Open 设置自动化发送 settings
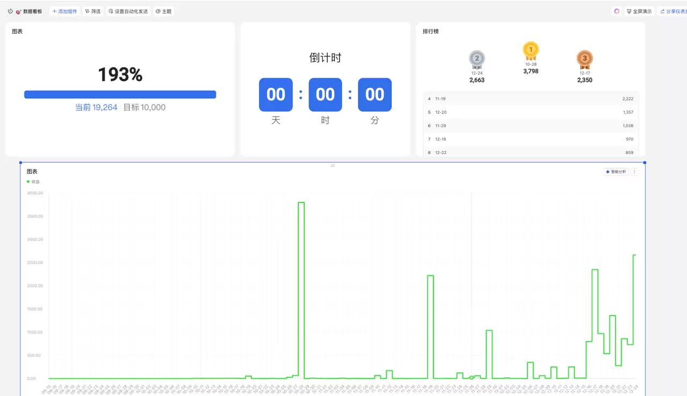Viewport: 687px width, 396px height. click(x=128, y=11)
